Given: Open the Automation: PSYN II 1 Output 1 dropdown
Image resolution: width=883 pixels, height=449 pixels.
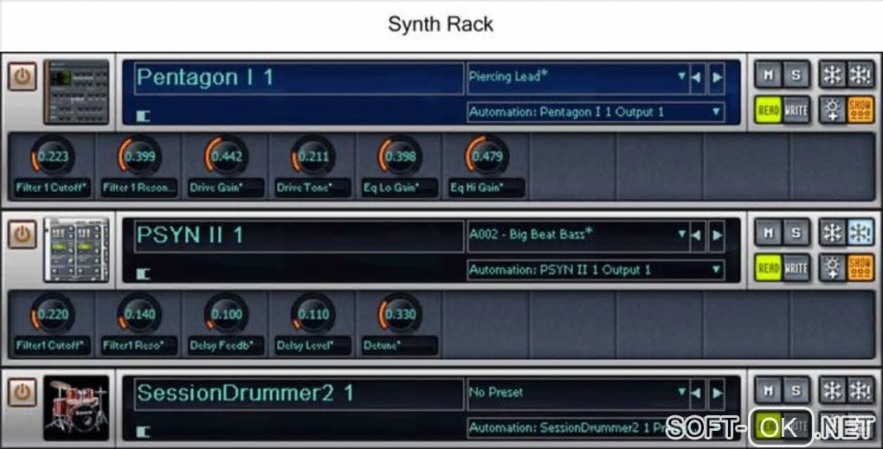Looking at the screenshot, I should pyautogui.click(x=596, y=270).
